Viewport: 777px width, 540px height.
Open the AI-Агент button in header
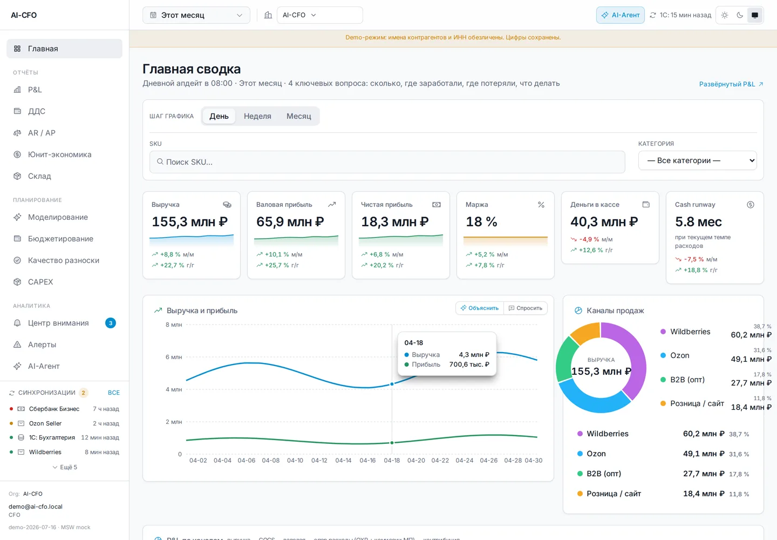(x=621, y=15)
